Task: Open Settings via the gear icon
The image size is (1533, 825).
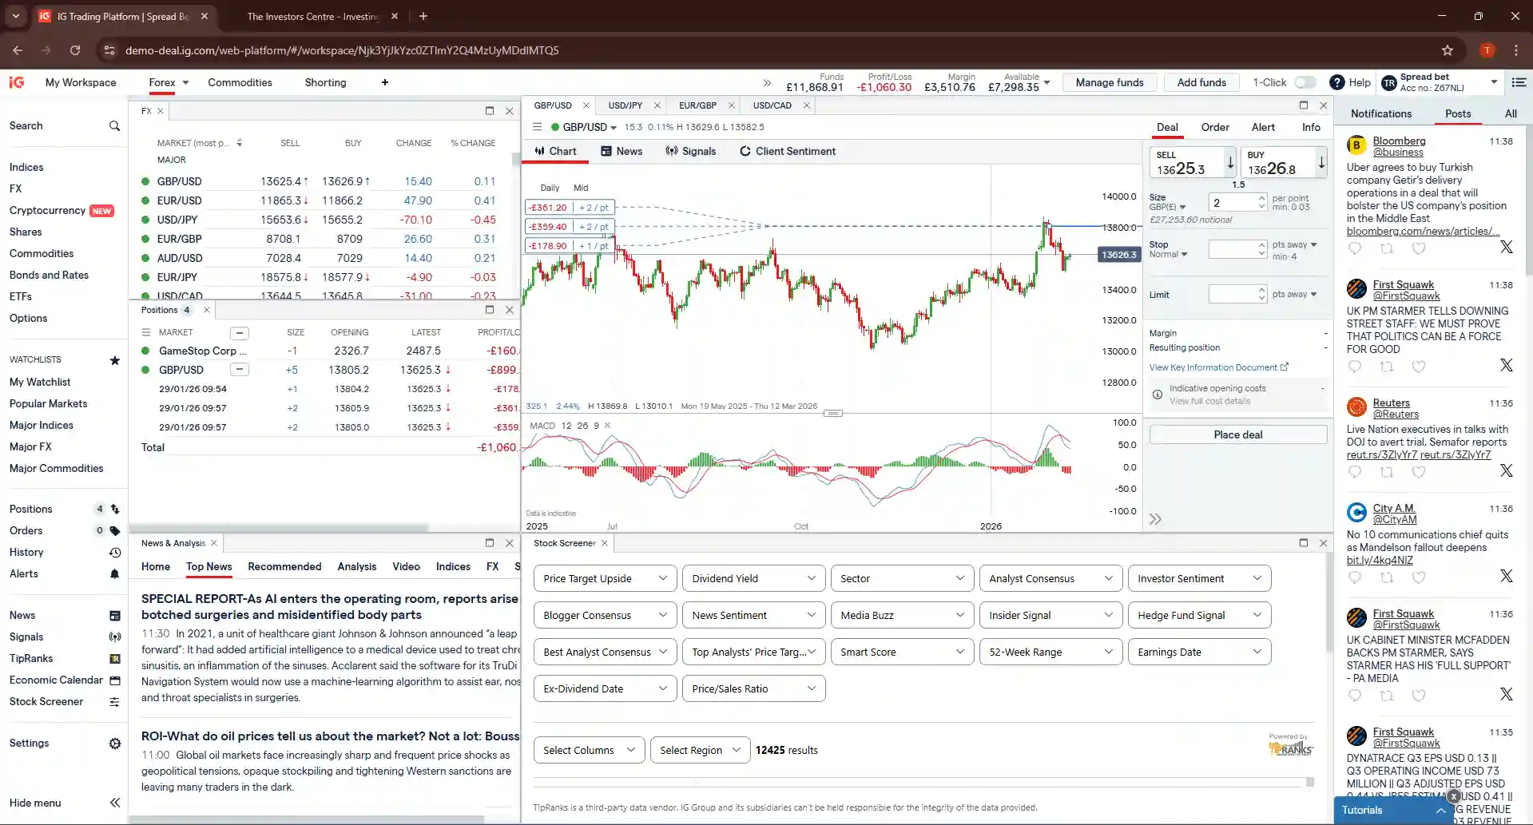Action: [x=114, y=744]
